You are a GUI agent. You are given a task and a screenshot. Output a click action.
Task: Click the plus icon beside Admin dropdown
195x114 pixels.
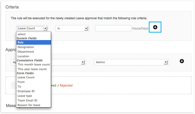coord(182,61)
